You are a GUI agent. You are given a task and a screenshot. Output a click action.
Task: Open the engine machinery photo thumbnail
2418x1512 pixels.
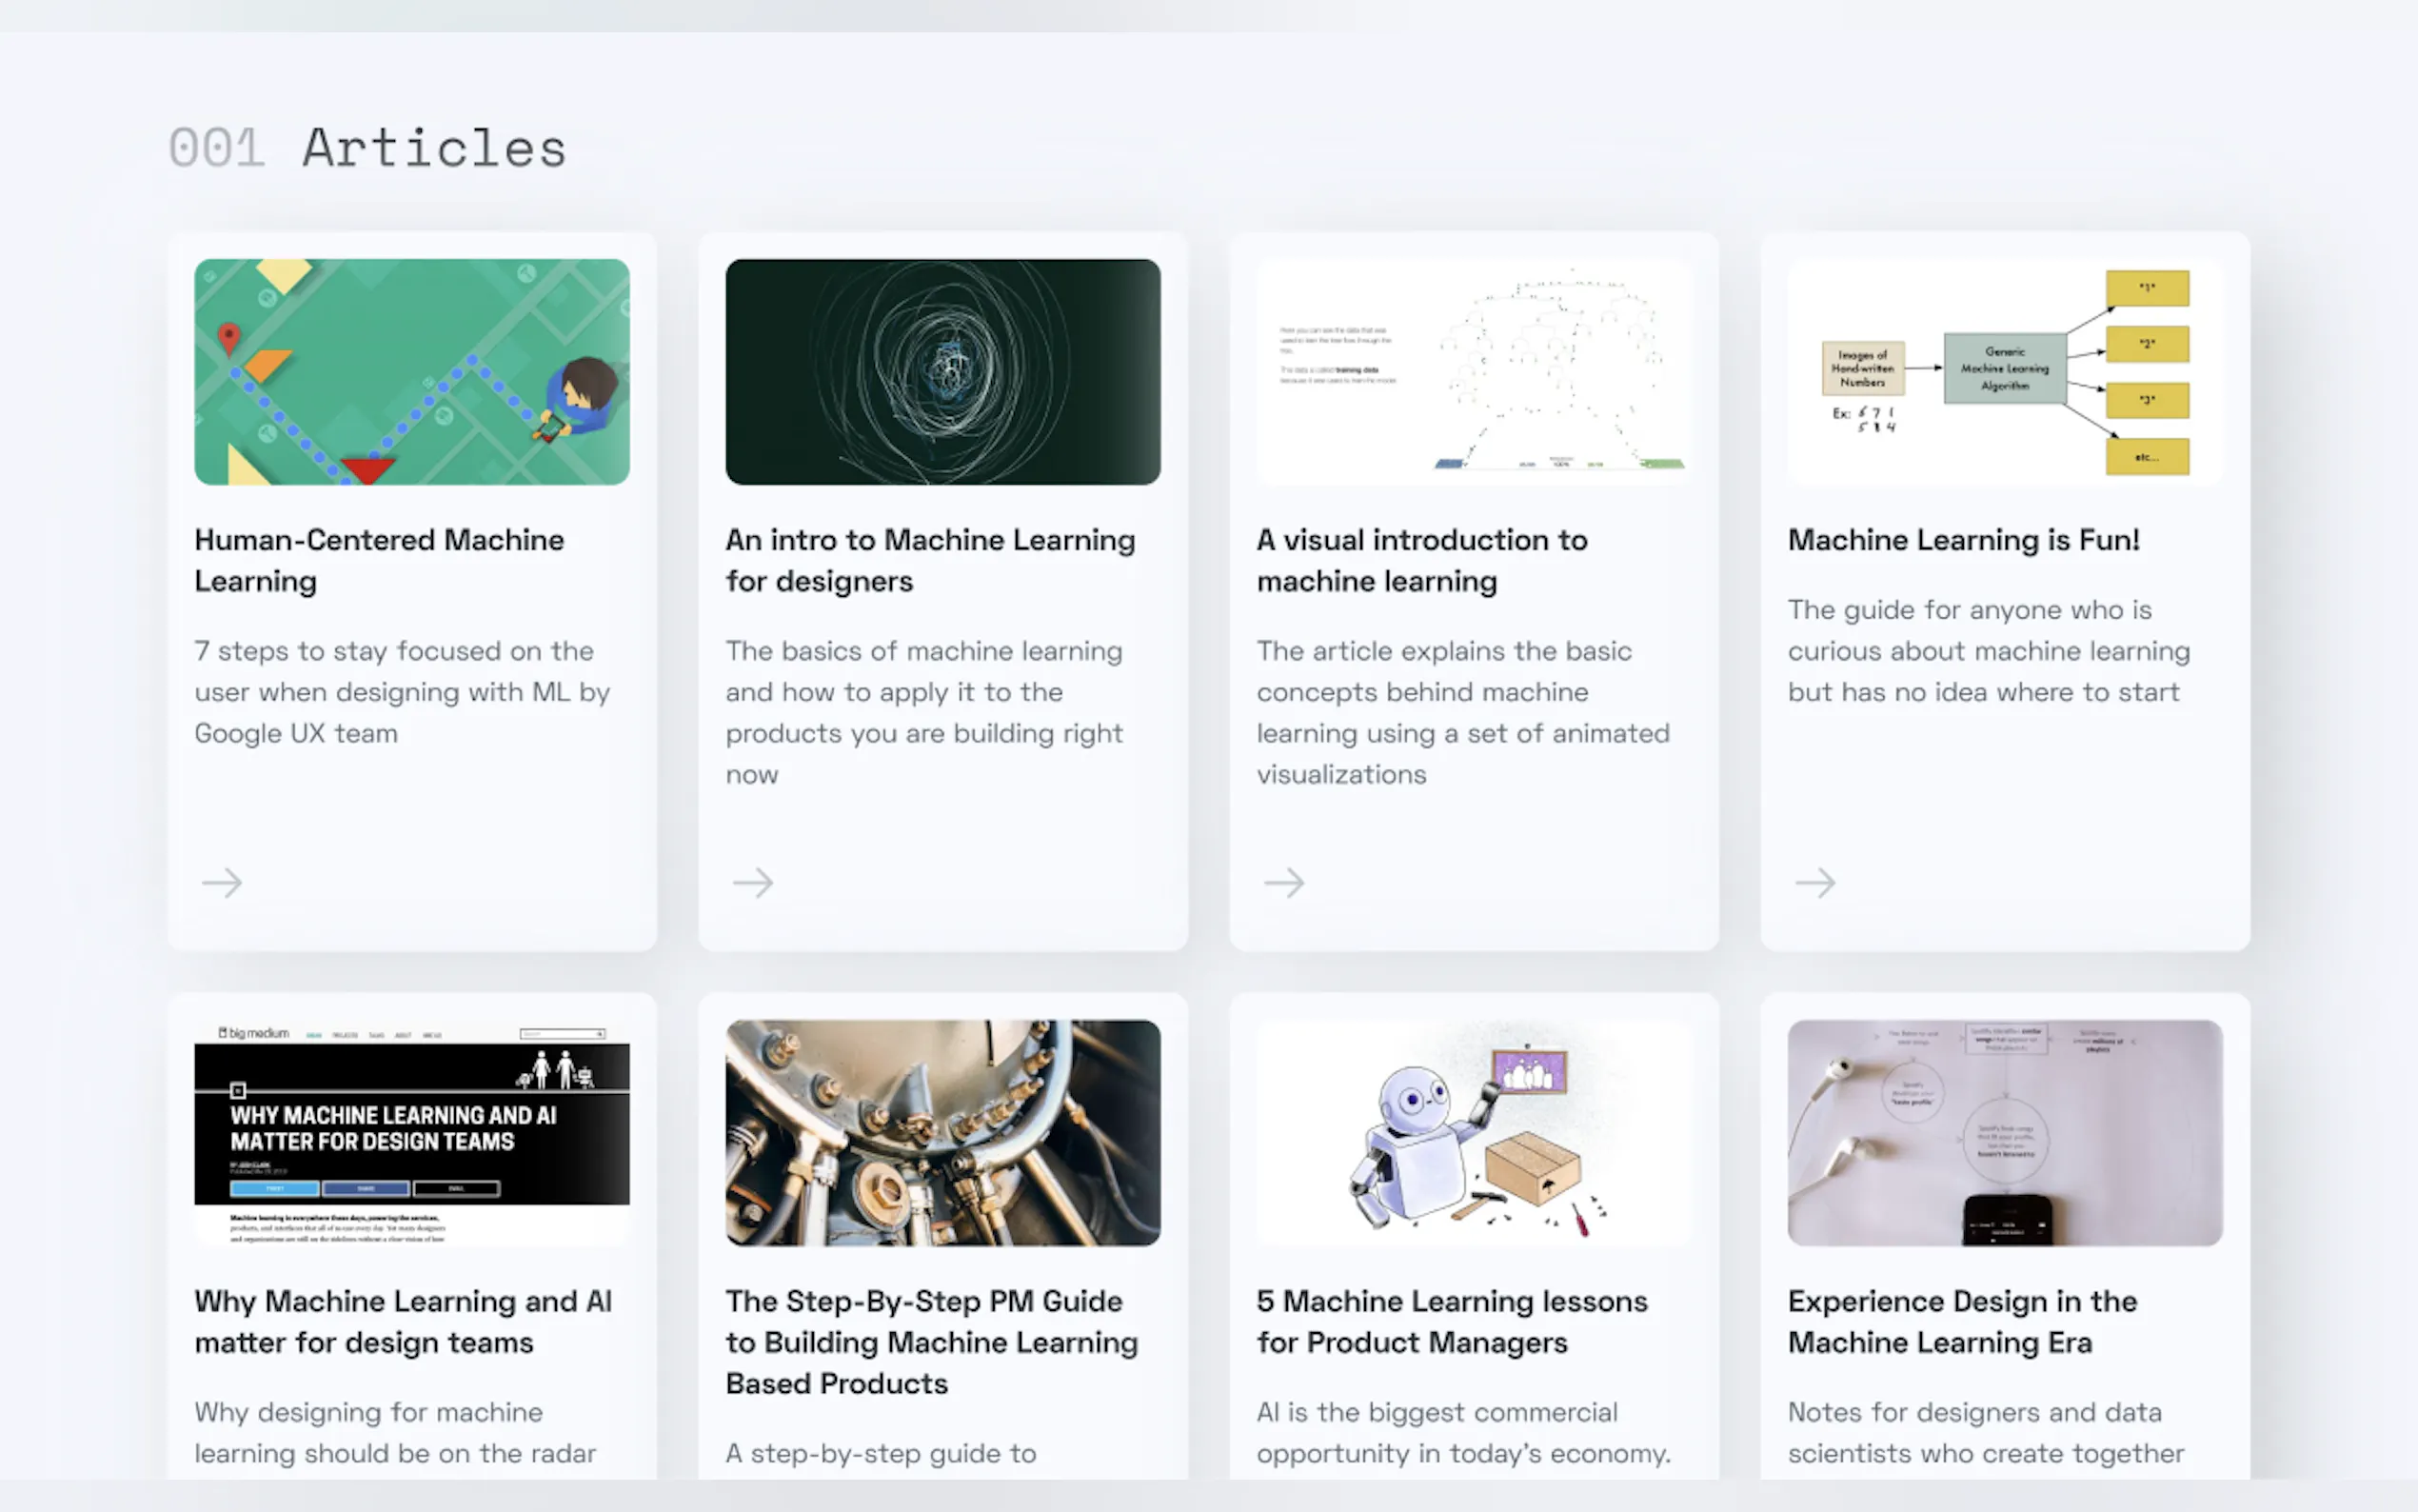tap(942, 1132)
